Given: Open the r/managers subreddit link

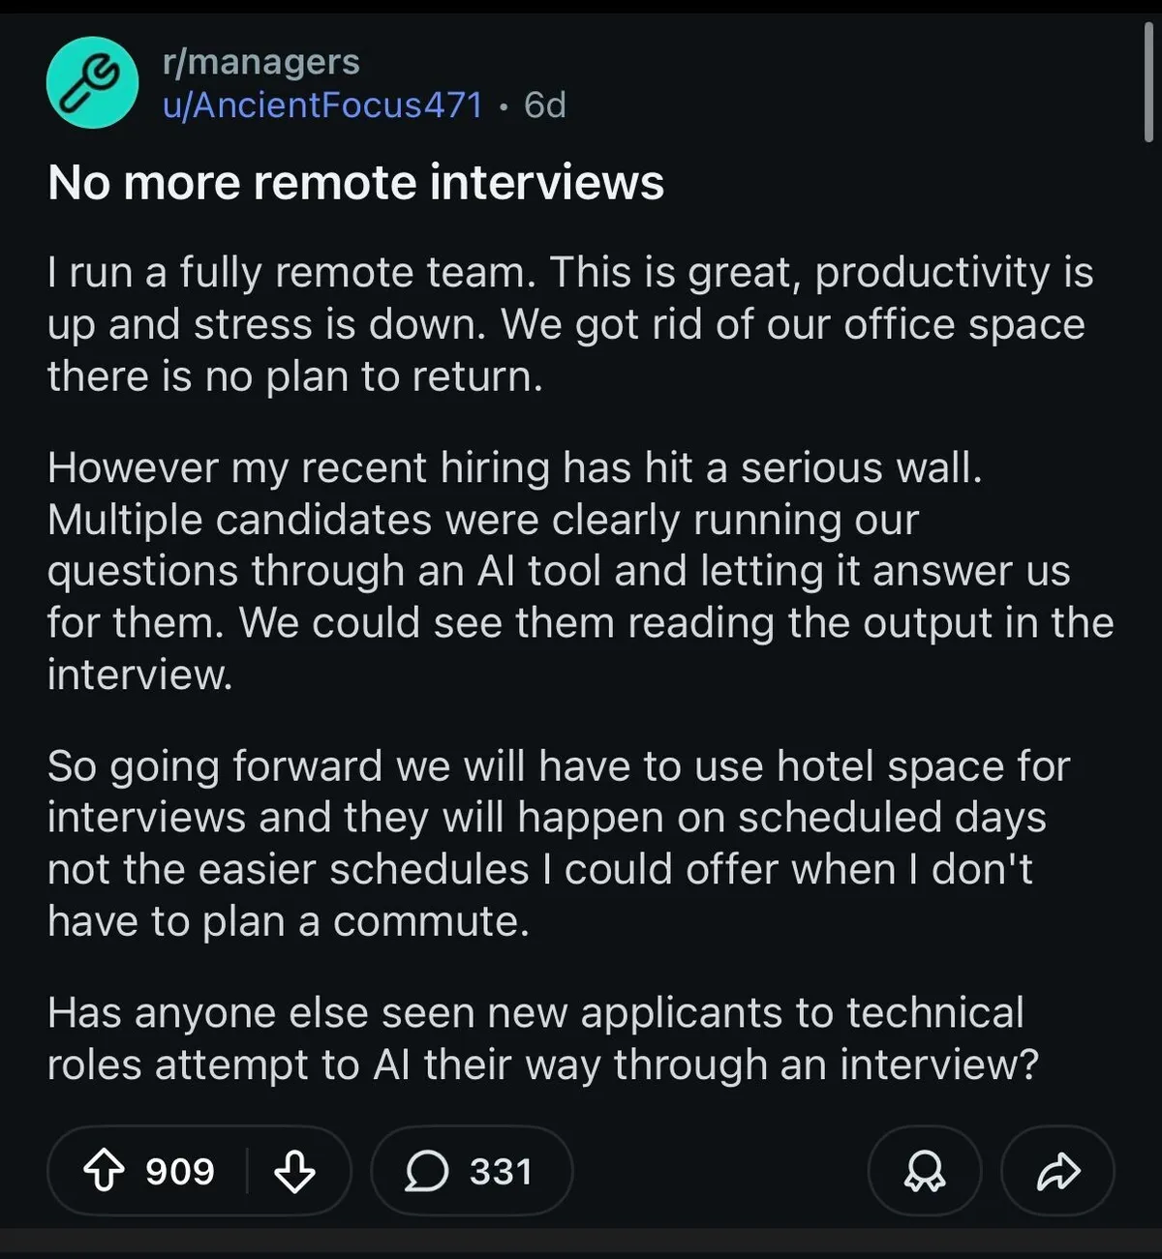Looking at the screenshot, I should click(x=261, y=62).
